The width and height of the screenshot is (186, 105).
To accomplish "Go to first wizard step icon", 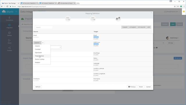I will pos(68,19).
